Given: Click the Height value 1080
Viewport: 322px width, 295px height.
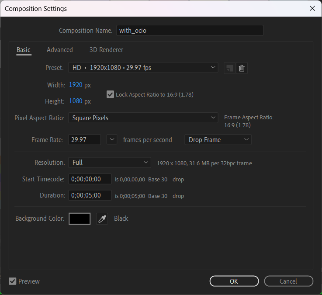Looking at the screenshot, I should click(x=76, y=101).
